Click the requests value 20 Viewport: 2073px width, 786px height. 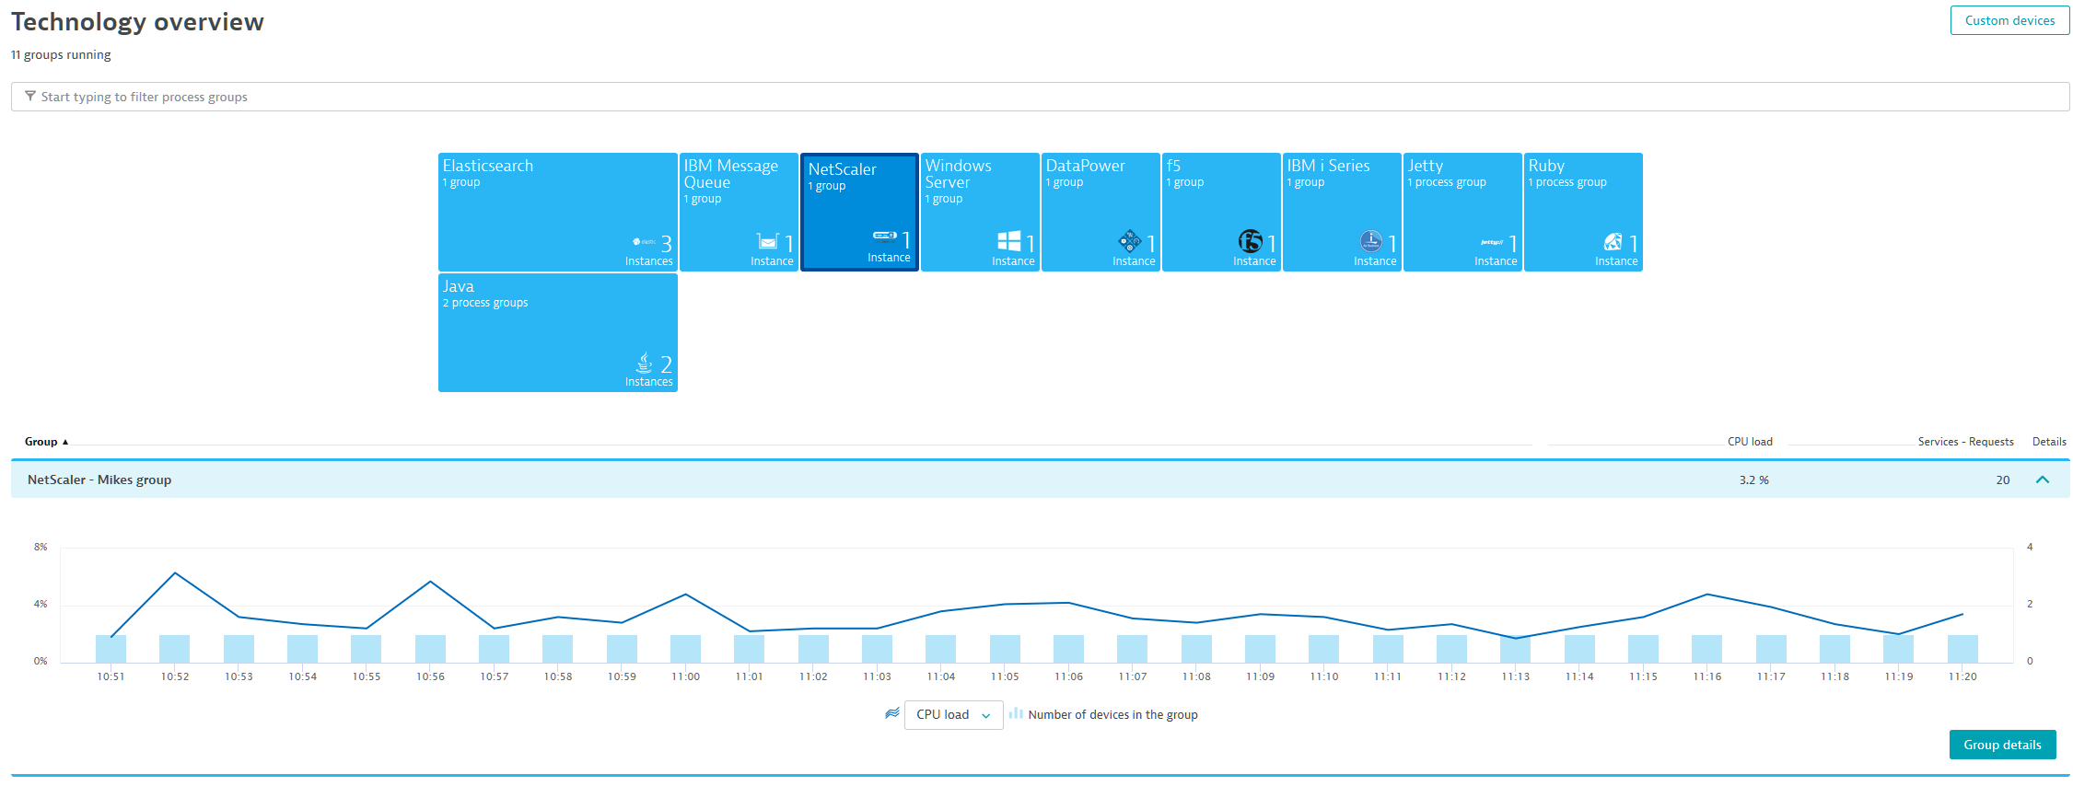coord(2002,480)
